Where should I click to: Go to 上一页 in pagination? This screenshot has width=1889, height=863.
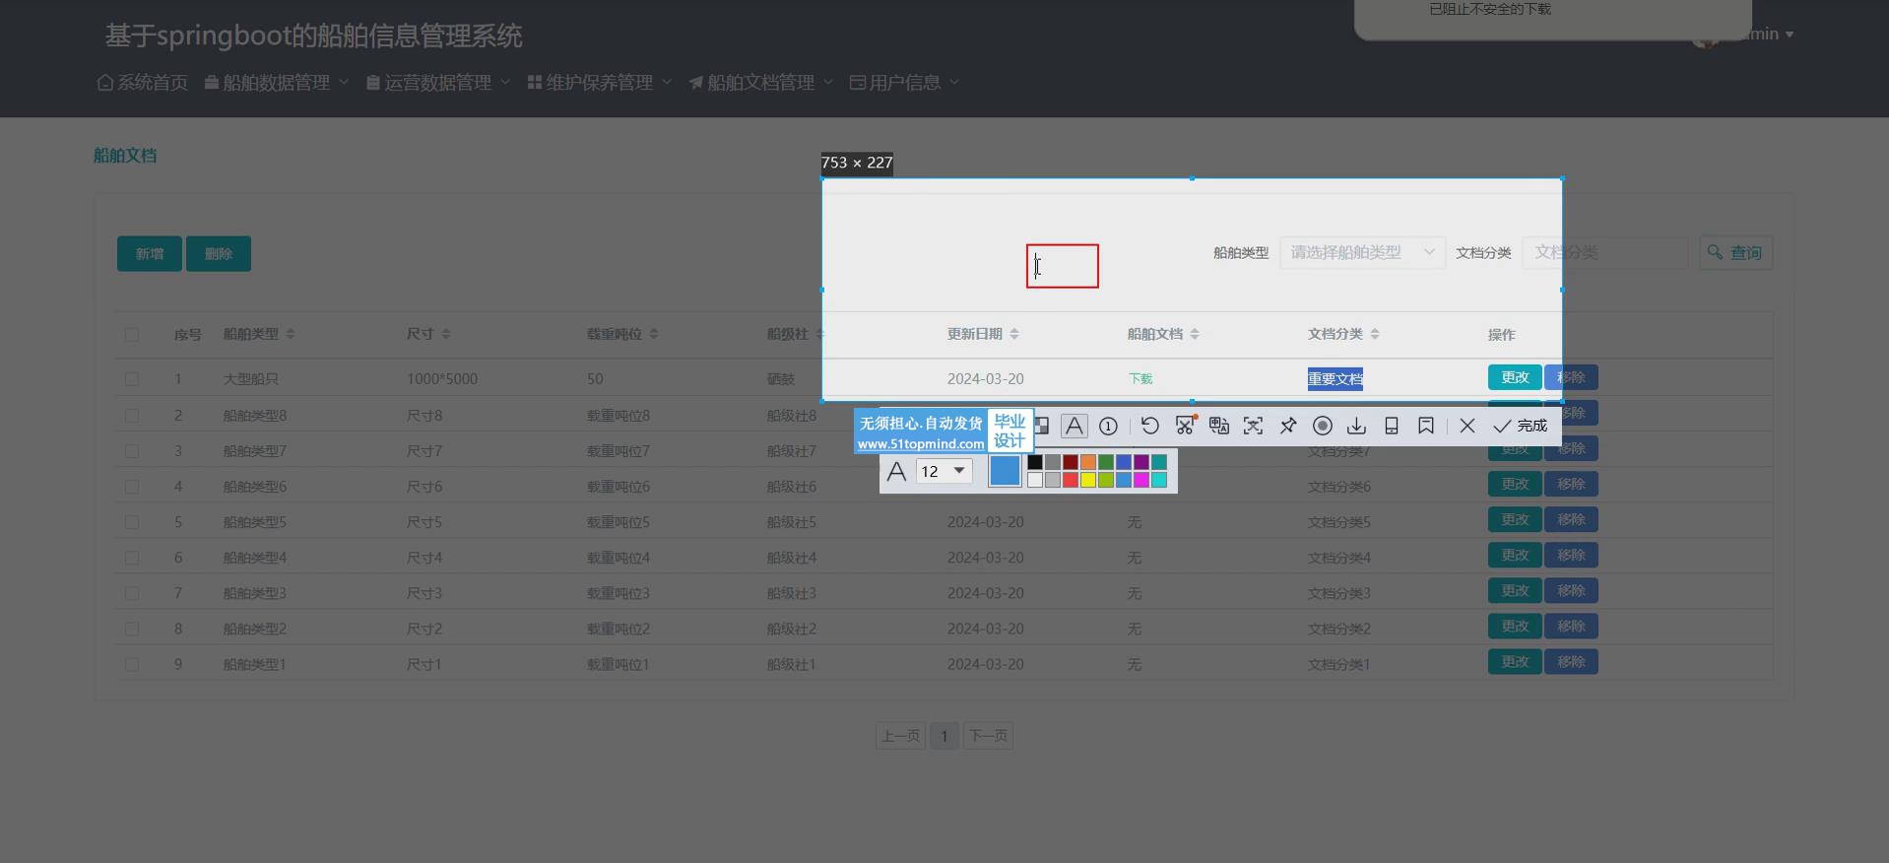pos(900,736)
